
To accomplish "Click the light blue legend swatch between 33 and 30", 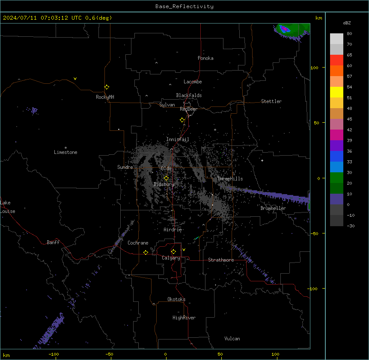I will pyautogui.click(x=336, y=167).
